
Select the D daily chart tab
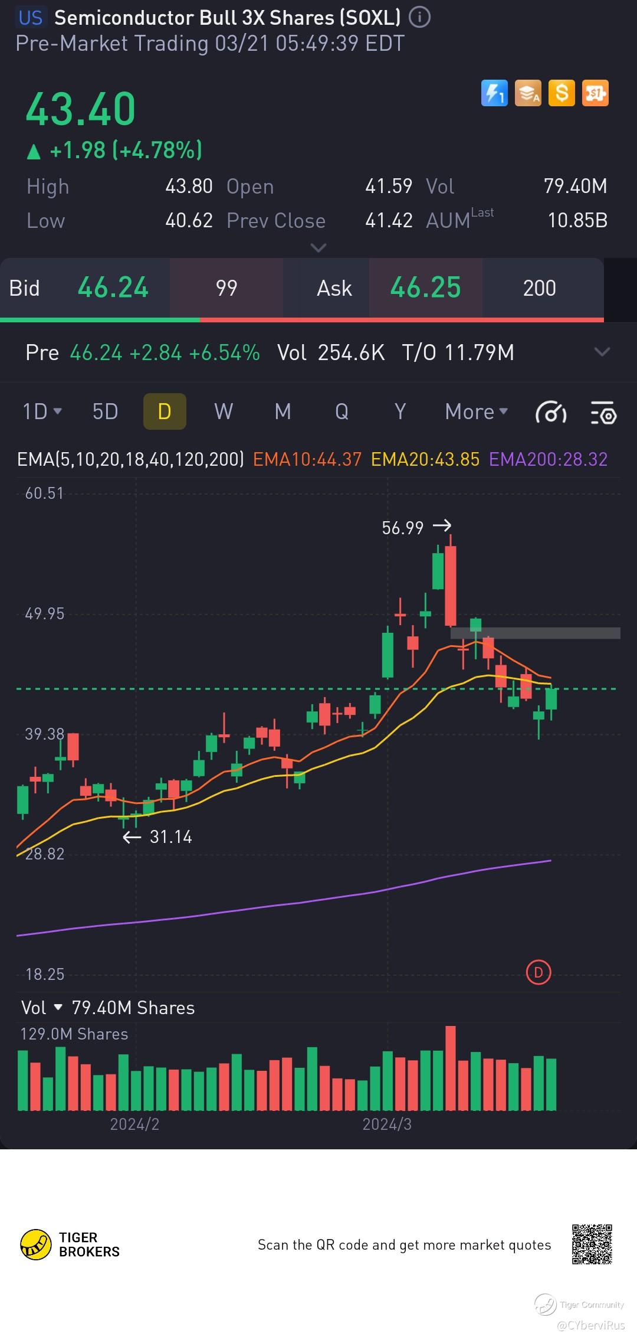tap(165, 411)
